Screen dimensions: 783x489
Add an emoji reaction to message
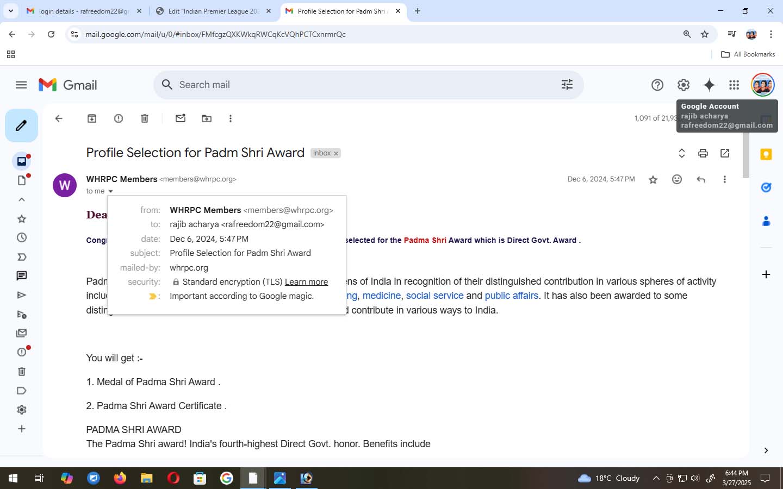(677, 179)
